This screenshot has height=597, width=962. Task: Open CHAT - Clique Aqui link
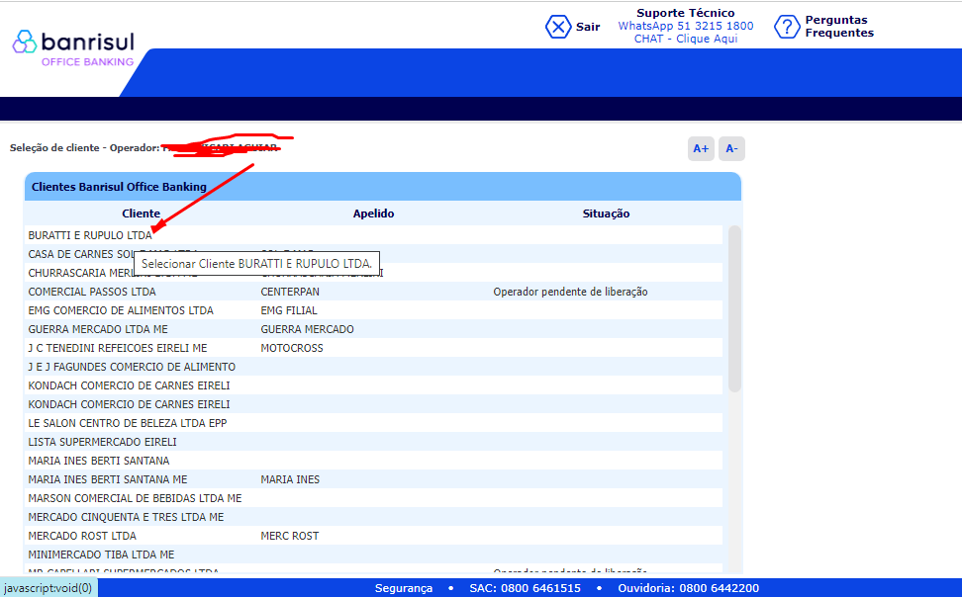tap(685, 40)
